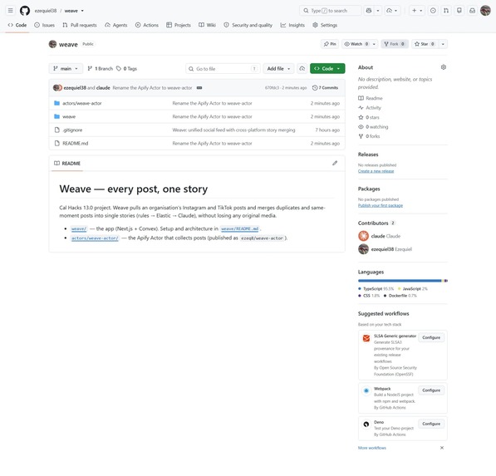496x476 pixels.
Task: Star the weave repository
Action: tap(425, 44)
